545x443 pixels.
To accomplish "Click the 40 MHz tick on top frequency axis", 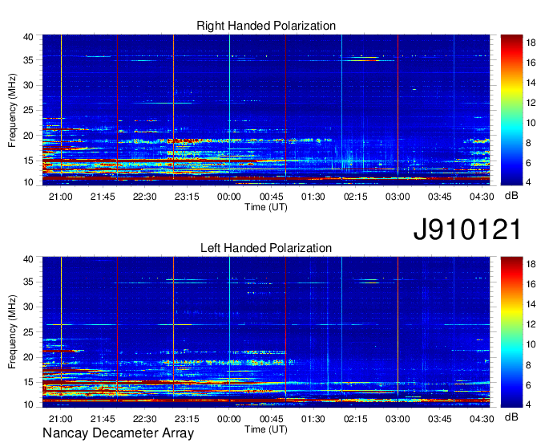I will [x=29, y=37].
